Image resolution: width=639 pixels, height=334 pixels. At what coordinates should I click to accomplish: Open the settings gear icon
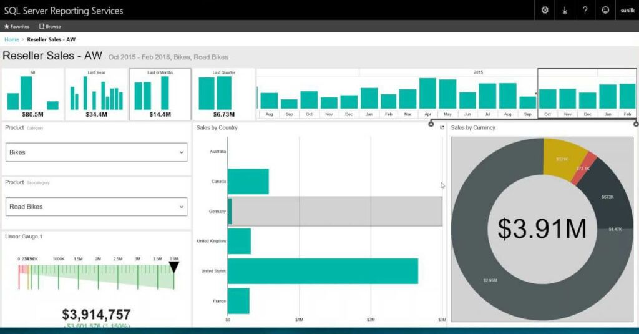point(545,10)
